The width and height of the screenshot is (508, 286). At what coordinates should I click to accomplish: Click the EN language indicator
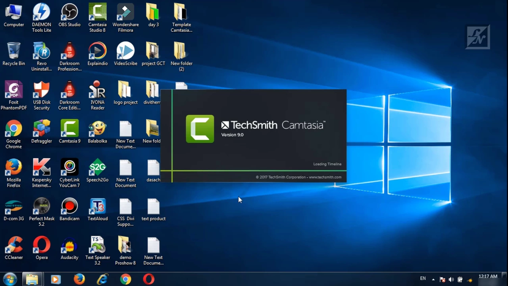coord(423,278)
